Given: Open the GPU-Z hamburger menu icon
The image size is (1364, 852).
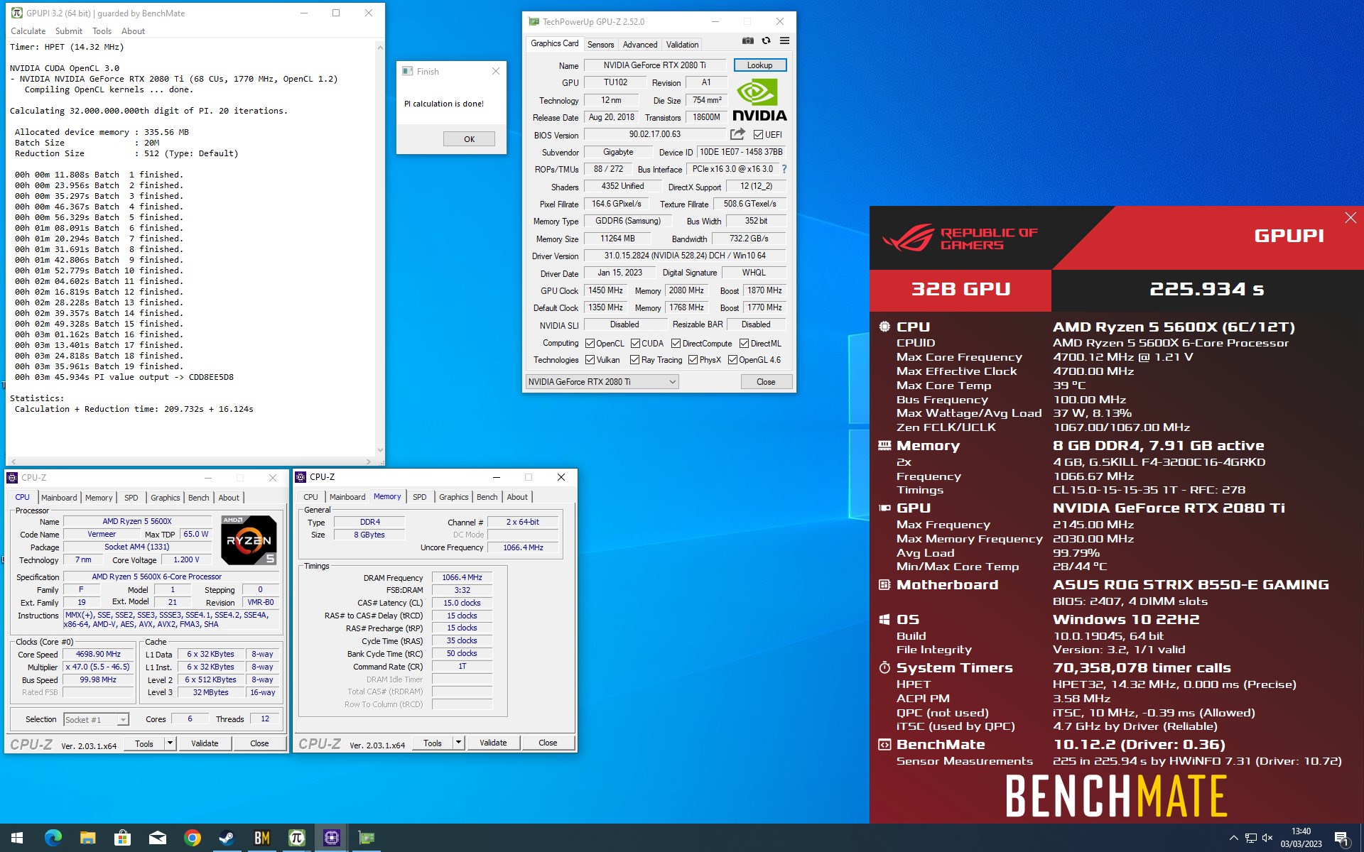Looking at the screenshot, I should tap(784, 40).
